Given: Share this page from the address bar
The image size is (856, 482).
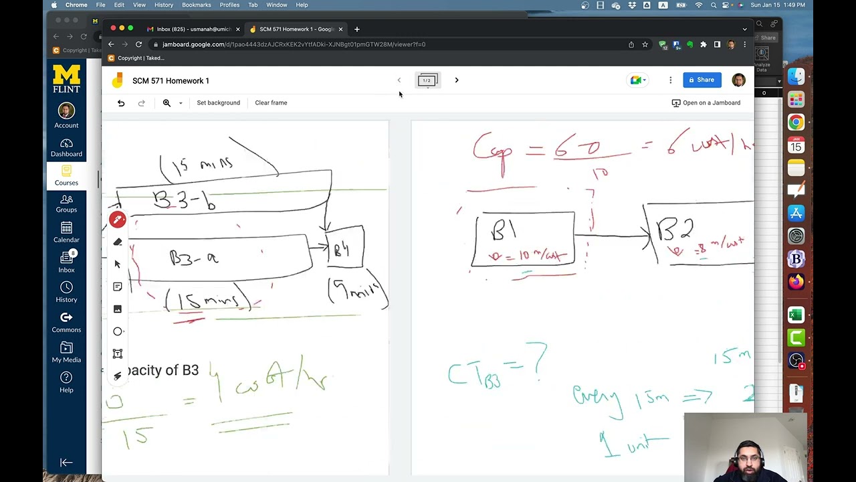Looking at the screenshot, I should [631, 44].
